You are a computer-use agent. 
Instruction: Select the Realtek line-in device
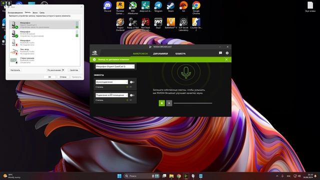pos(44,51)
